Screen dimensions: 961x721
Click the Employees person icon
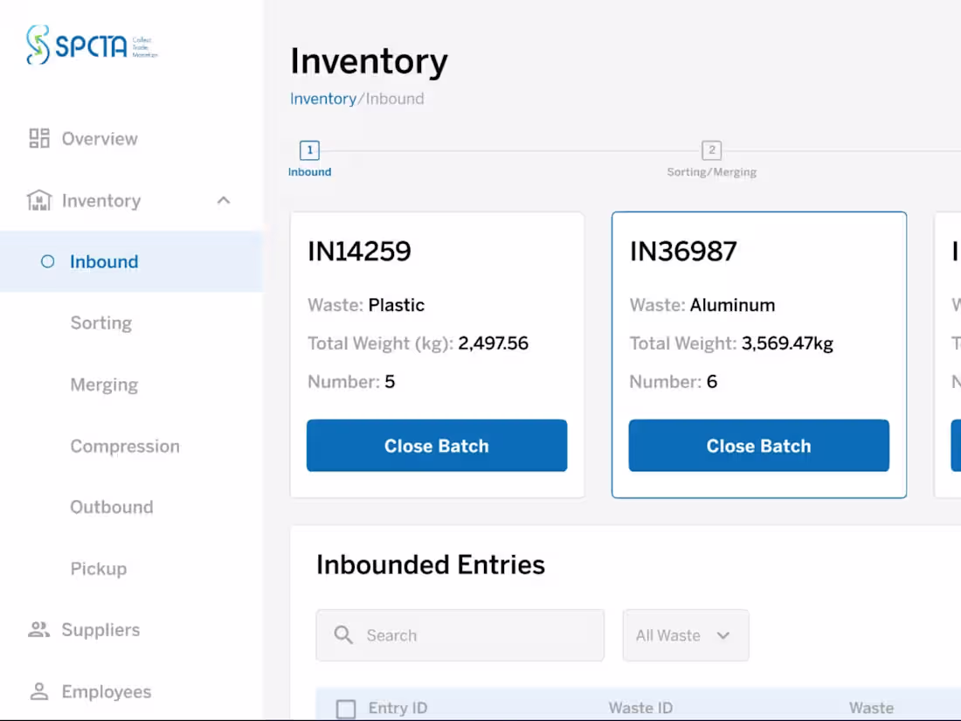pyautogui.click(x=39, y=691)
